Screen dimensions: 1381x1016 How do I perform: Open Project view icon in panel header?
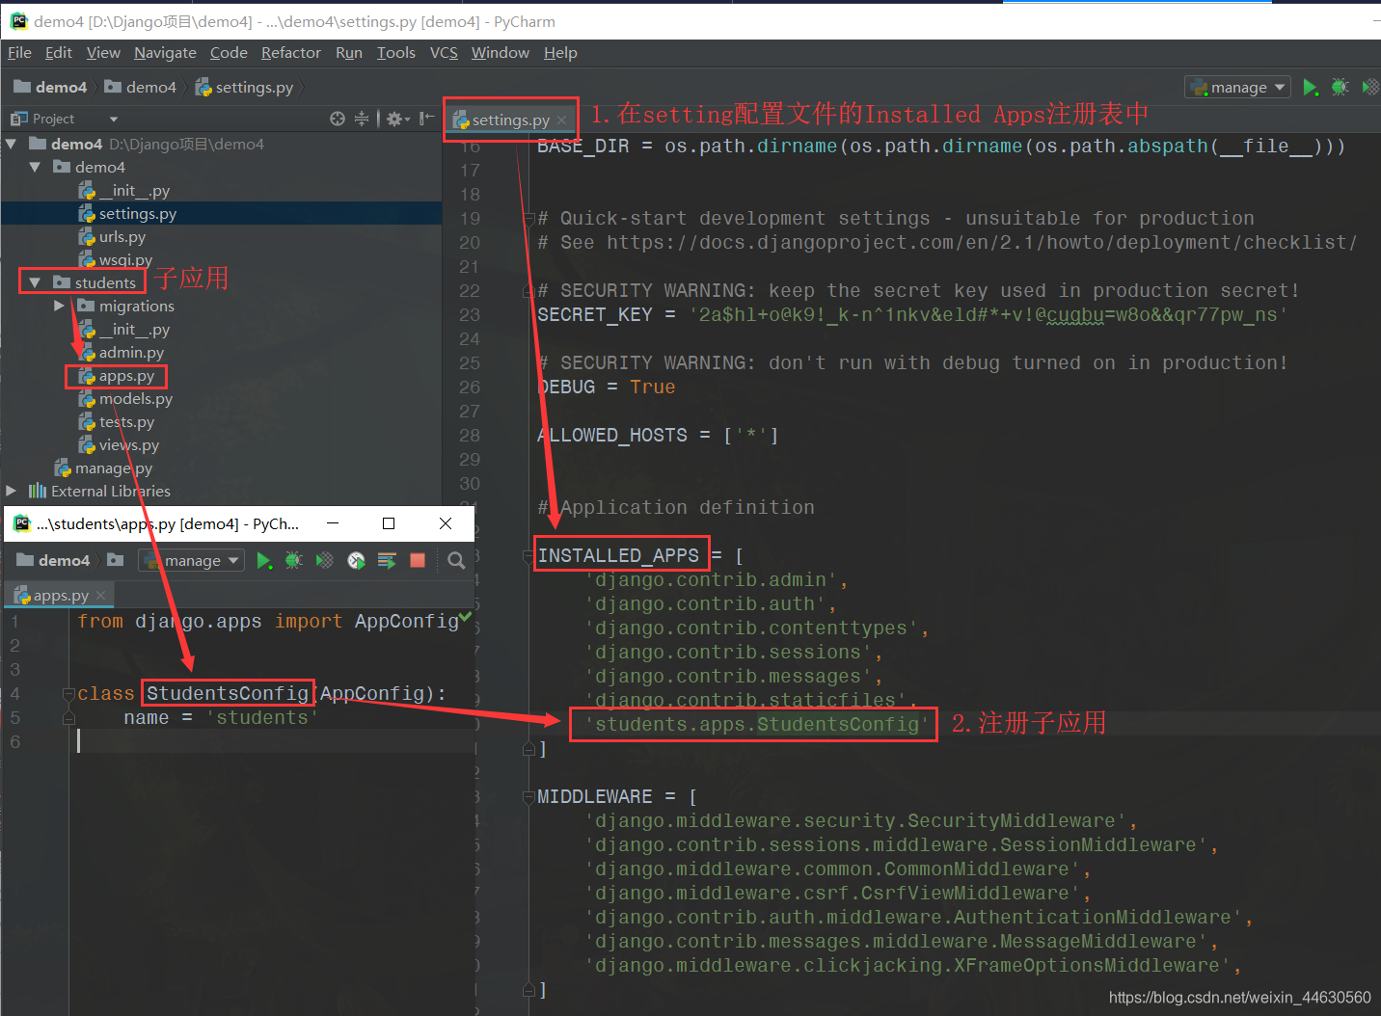18,119
